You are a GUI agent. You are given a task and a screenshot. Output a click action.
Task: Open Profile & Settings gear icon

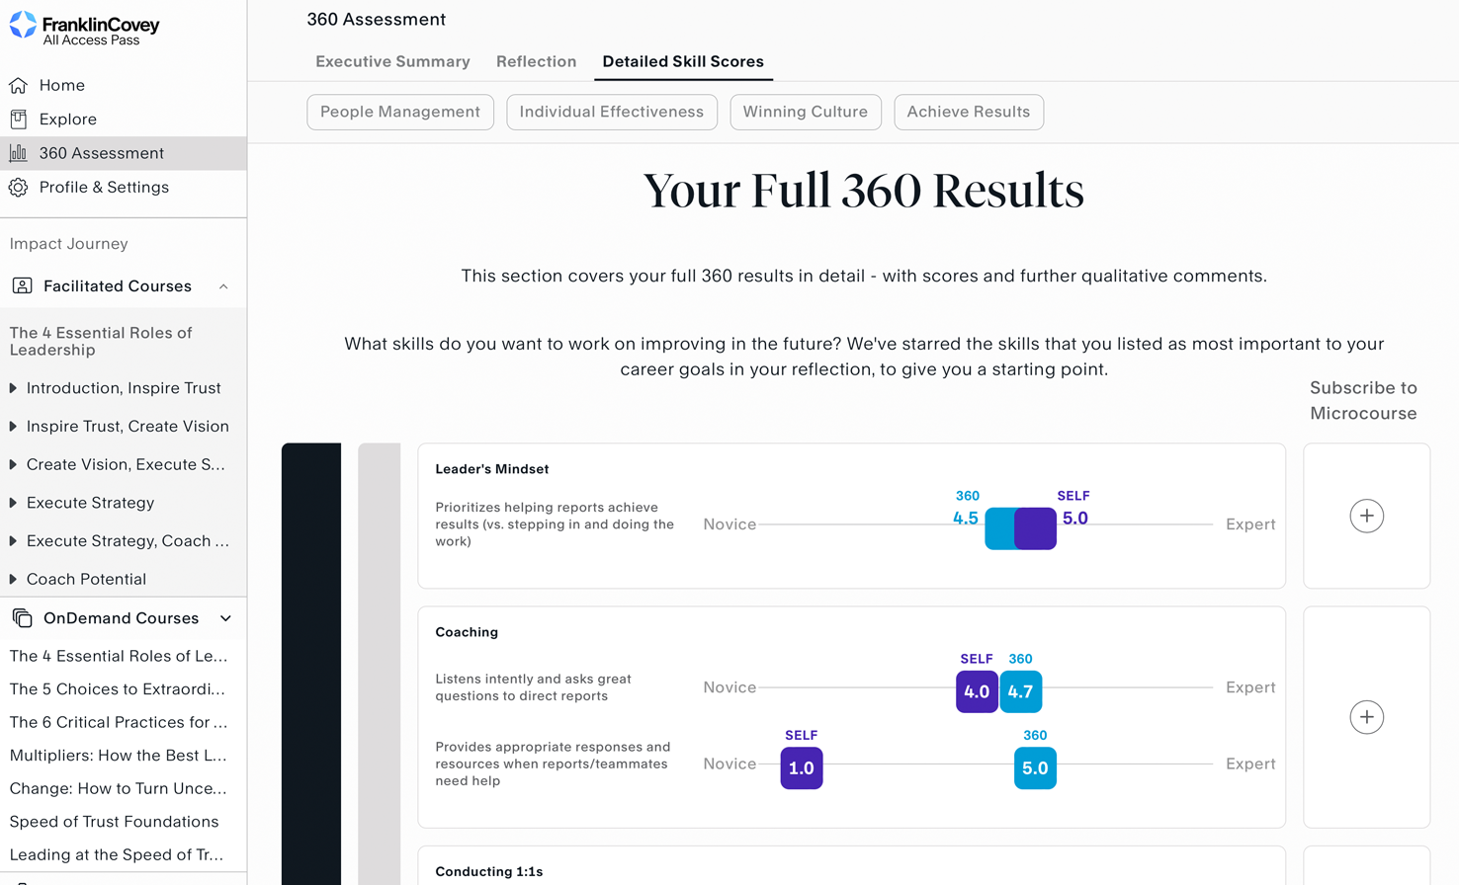(x=19, y=187)
